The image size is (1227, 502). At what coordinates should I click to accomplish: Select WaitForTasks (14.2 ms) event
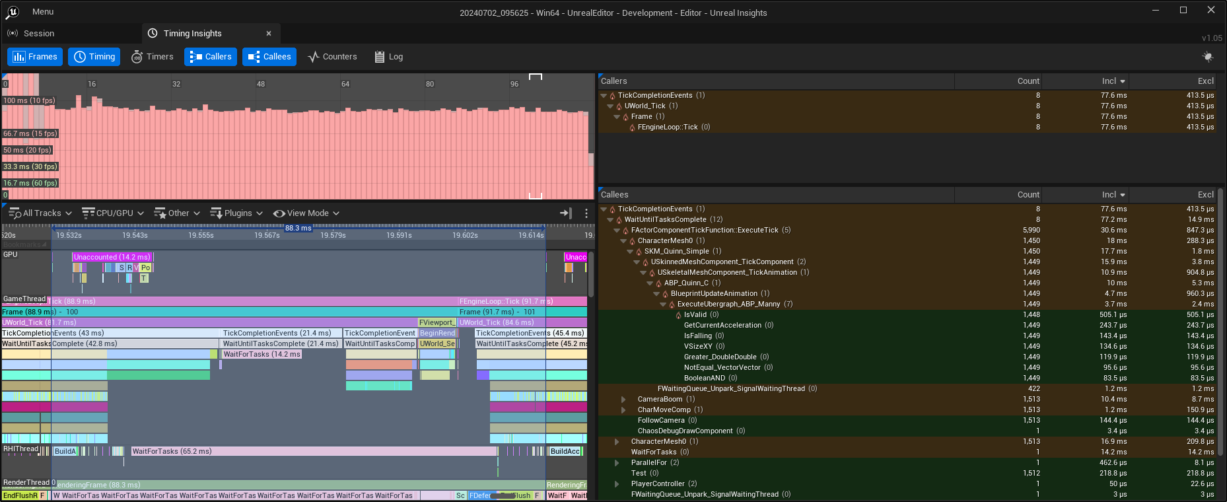tap(262, 354)
